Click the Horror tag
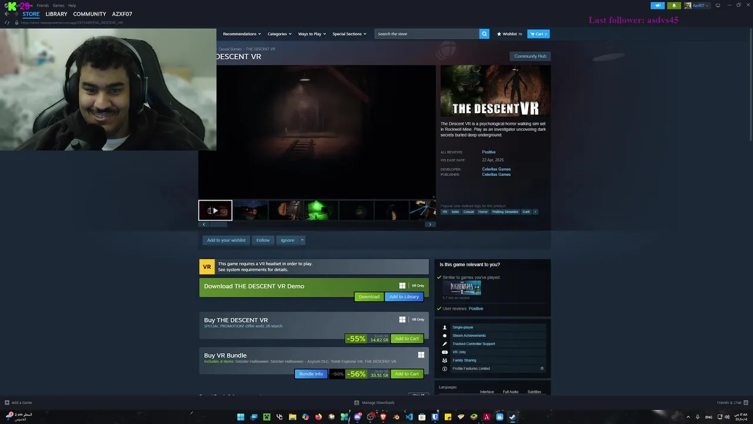The image size is (753, 424). (x=483, y=211)
